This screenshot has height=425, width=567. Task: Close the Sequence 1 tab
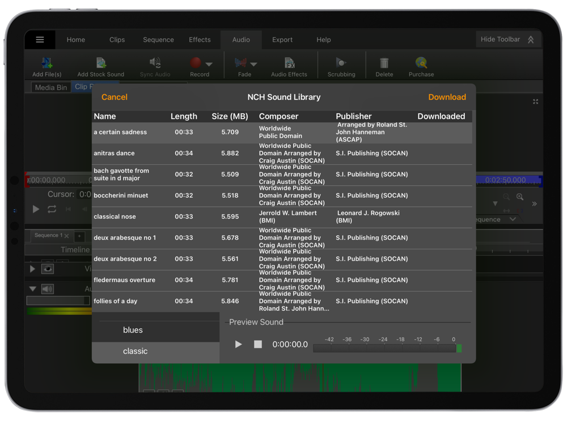pyautogui.click(x=66, y=236)
